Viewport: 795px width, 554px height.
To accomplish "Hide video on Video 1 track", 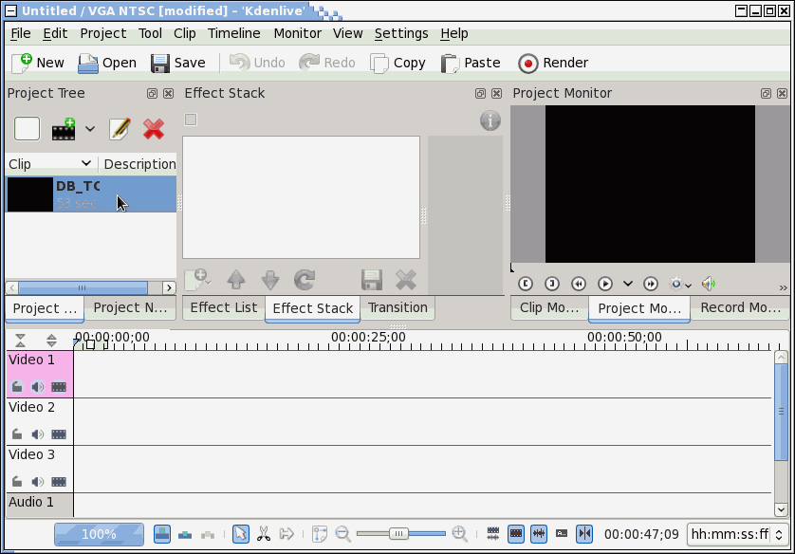I will (x=59, y=387).
